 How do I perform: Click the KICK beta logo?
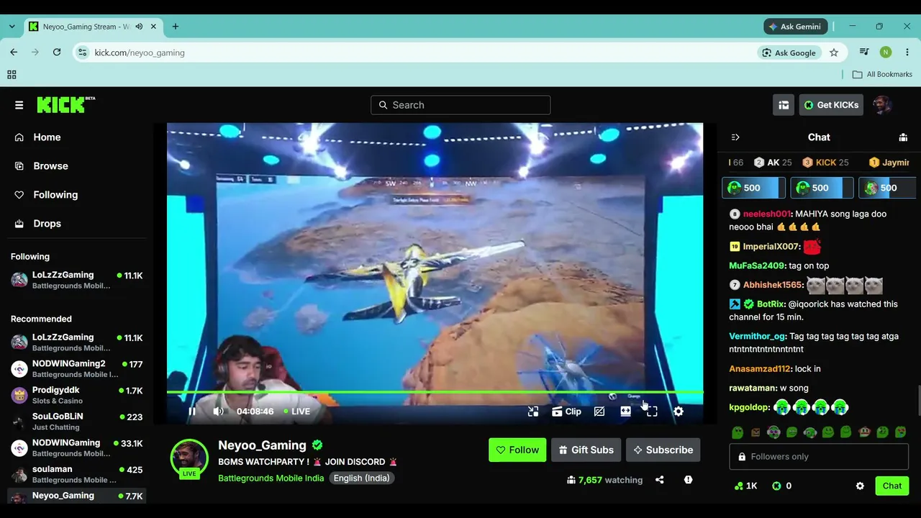point(65,104)
